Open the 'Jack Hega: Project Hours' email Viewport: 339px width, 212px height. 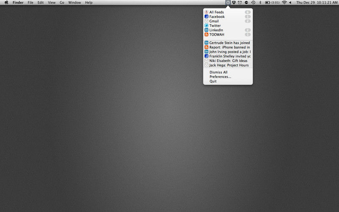pyautogui.click(x=228, y=65)
